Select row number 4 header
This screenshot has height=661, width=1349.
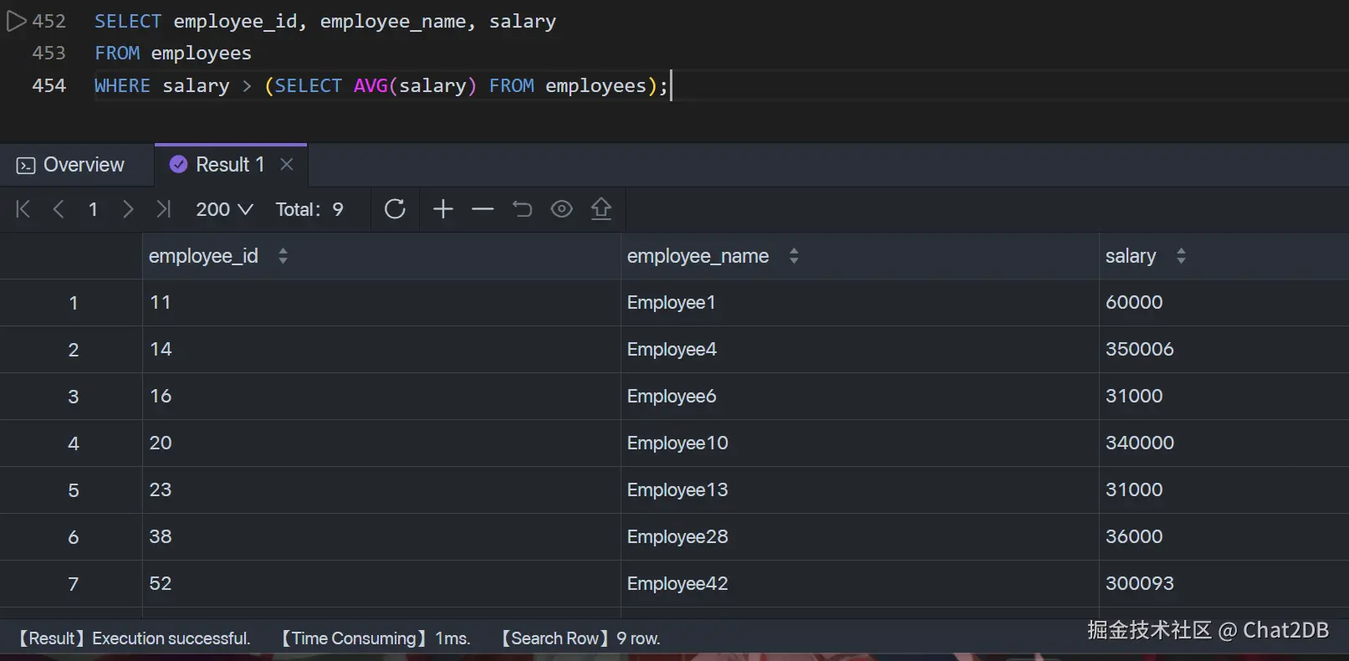71,443
